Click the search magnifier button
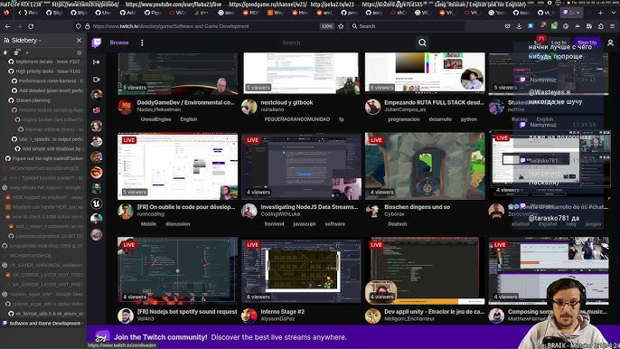Screen dimensions: 620x349 422,42
